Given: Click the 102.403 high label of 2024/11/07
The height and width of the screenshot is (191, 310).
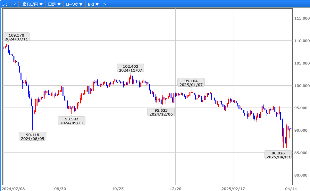Looking at the screenshot, I should coord(130,68).
